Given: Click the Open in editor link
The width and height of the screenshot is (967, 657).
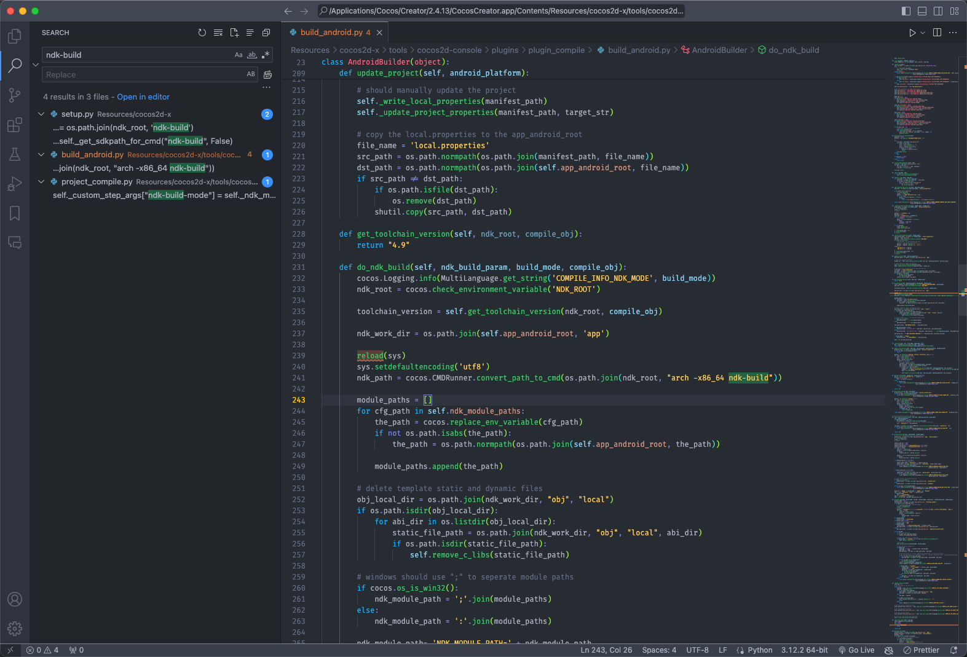Looking at the screenshot, I should pos(143,97).
